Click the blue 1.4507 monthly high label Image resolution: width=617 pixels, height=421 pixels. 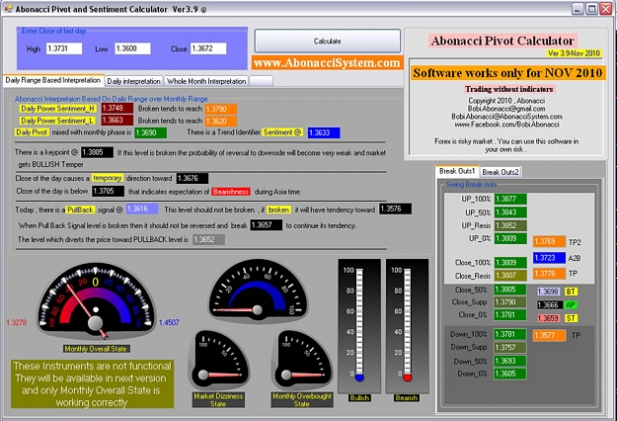(x=169, y=322)
